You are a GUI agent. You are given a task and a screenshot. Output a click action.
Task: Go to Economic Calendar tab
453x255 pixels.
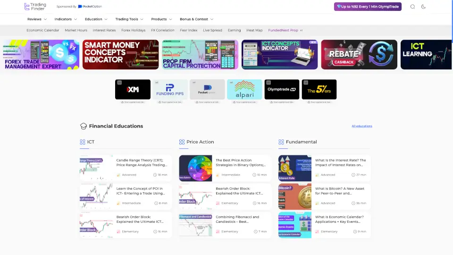click(43, 30)
